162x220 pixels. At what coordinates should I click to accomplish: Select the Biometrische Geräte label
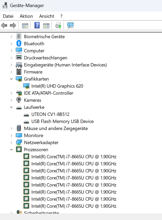point(45,37)
